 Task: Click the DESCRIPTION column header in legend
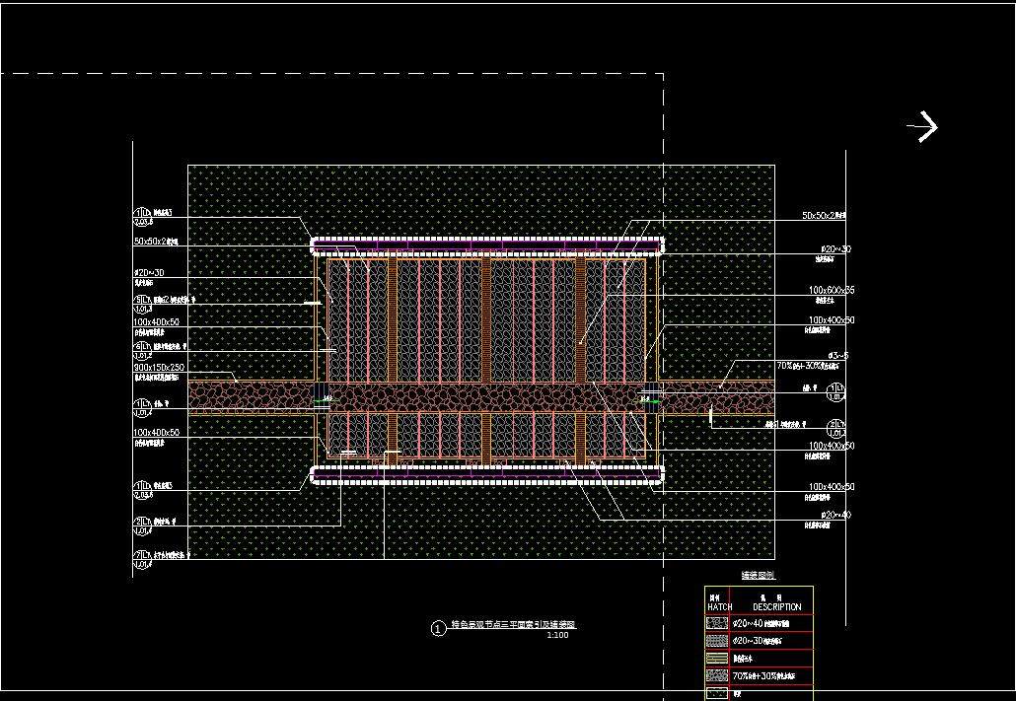[776, 606]
